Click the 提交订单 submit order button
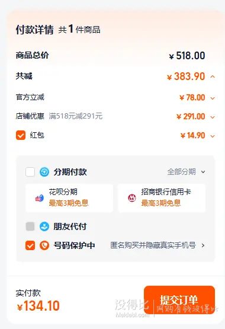This screenshot has height=329, width=225. (x=179, y=300)
